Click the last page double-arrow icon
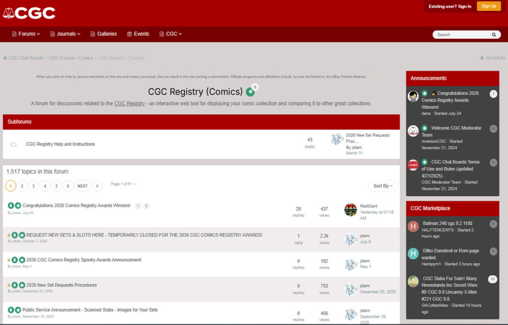The width and height of the screenshot is (508, 325). (97, 186)
